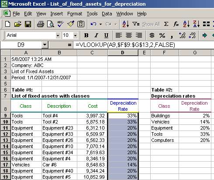Open the Undo history dropdown arrow
The width and height of the screenshot is (214, 180).
coord(100,24)
